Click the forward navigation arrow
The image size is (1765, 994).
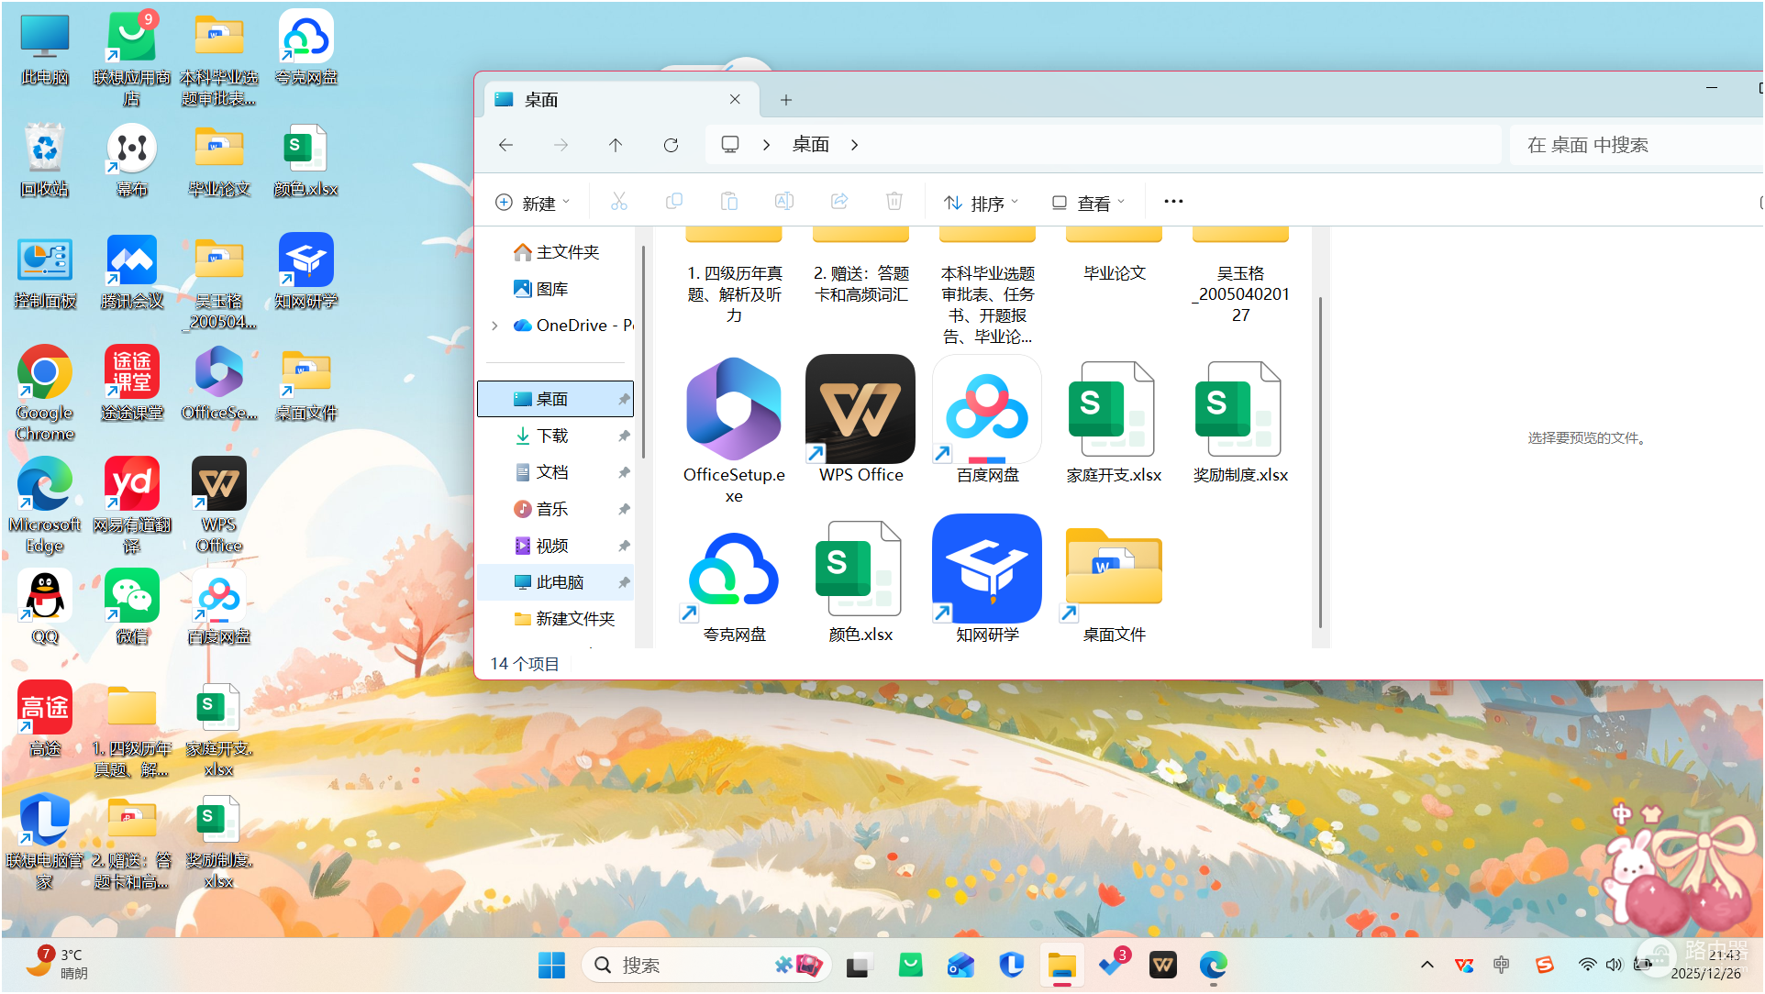coord(561,145)
